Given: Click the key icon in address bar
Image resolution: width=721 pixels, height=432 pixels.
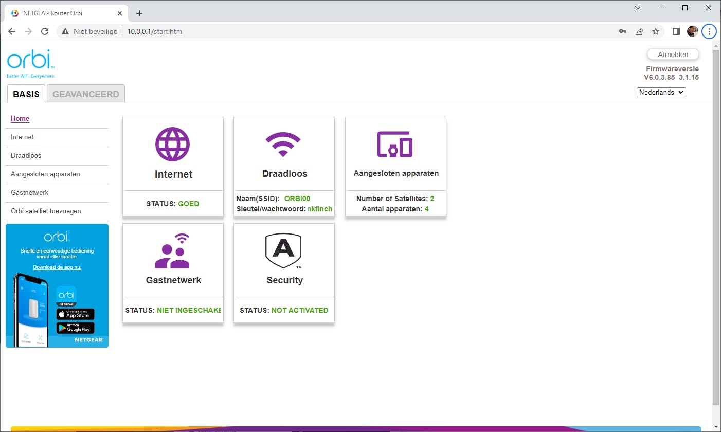Looking at the screenshot, I should [623, 31].
